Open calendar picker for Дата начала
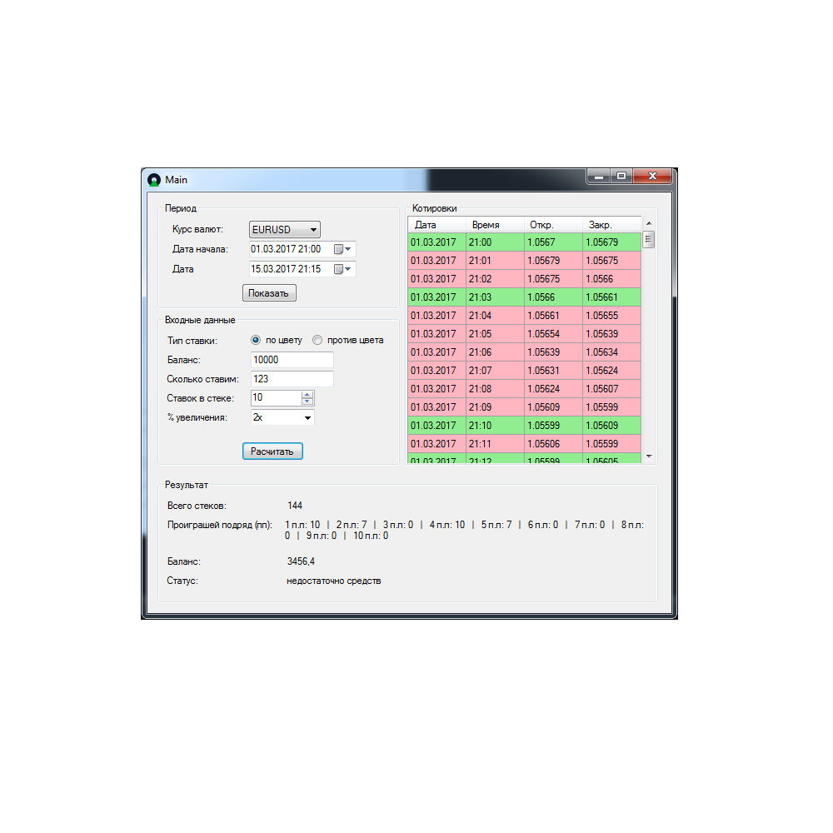 342,249
